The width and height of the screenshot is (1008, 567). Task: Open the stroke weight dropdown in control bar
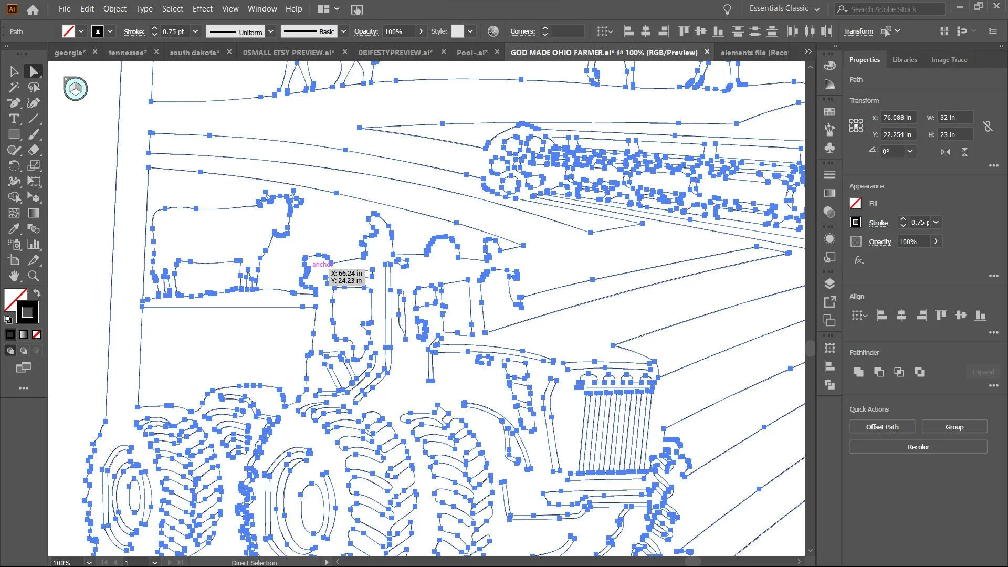tap(195, 31)
